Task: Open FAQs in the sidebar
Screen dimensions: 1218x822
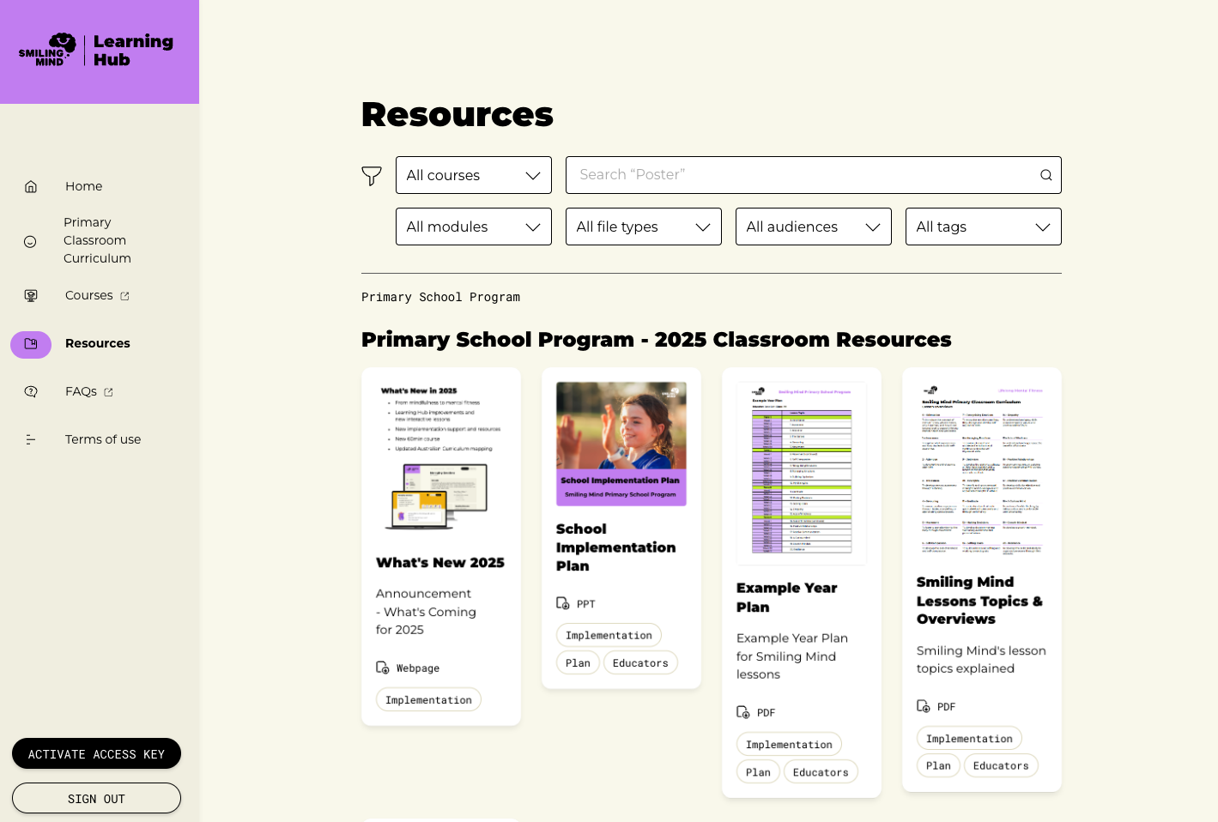Action: 81,391
